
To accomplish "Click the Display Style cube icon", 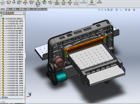I will point(116,10).
